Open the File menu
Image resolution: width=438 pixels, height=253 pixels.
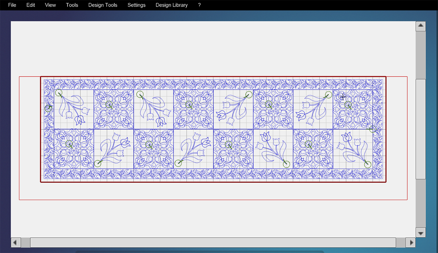(x=12, y=5)
